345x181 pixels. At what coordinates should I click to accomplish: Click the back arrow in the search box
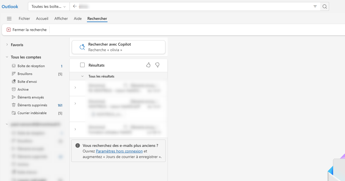(75, 6)
